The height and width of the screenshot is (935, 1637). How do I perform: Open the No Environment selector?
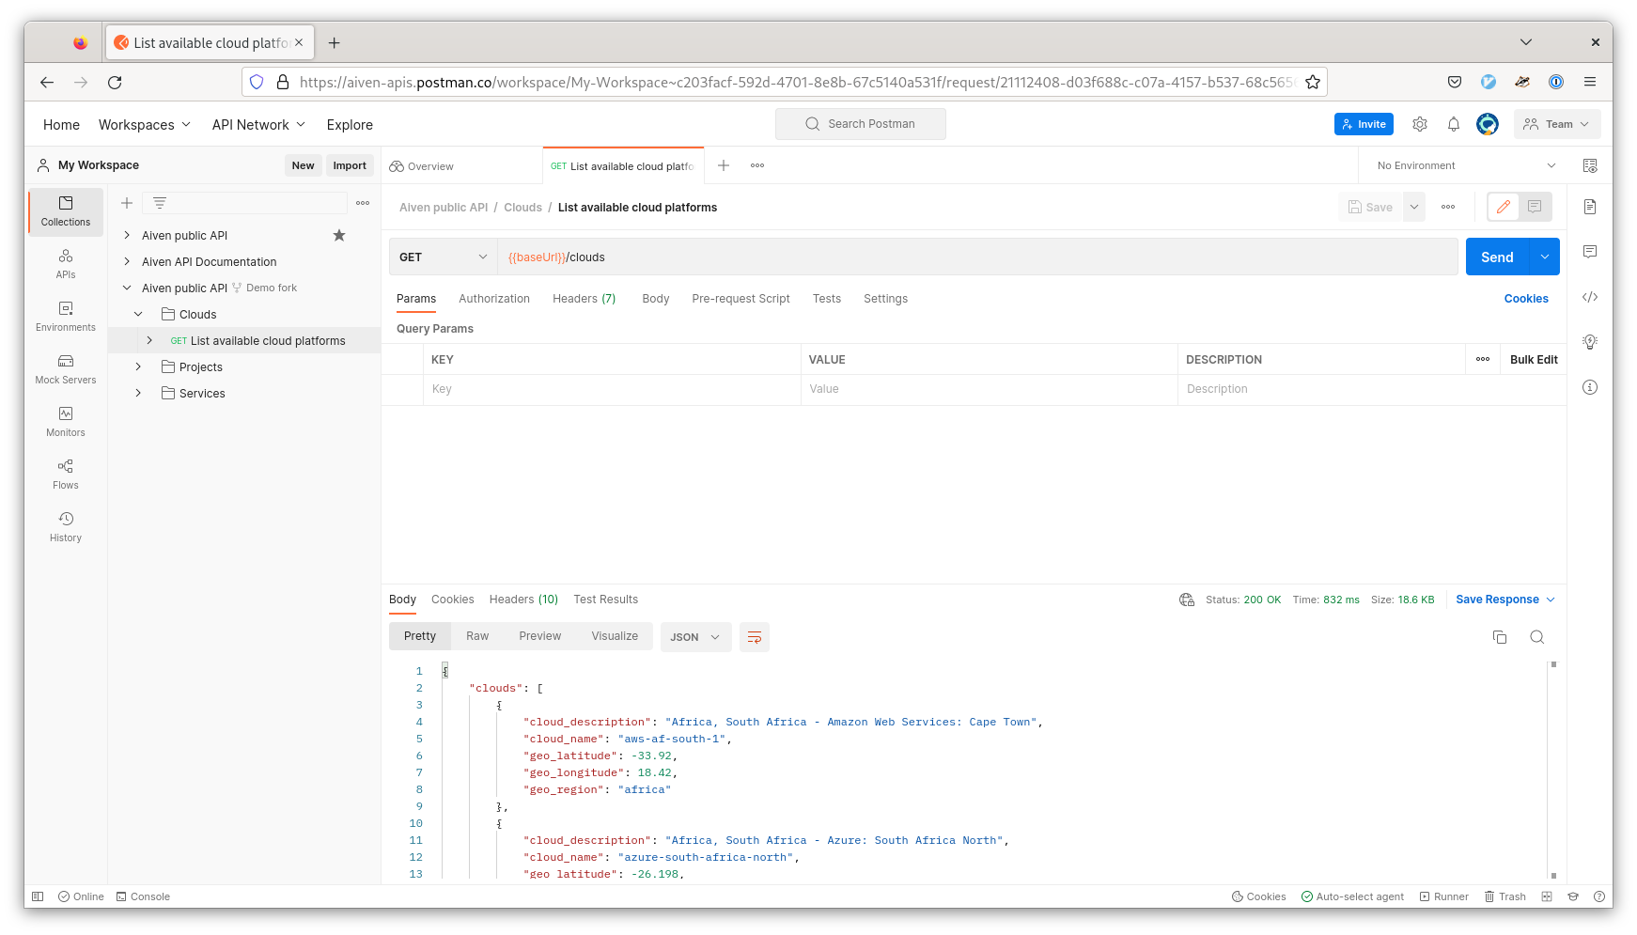pyautogui.click(x=1464, y=165)
